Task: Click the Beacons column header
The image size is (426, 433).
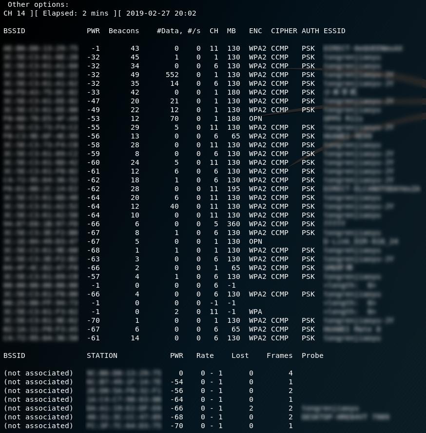Action: click(x=124, y=31)
